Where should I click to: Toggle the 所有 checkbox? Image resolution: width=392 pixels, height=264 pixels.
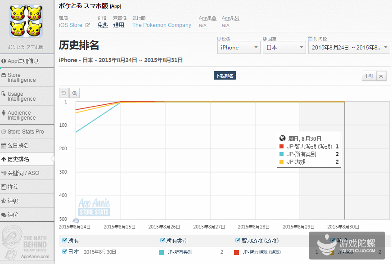[64, 241]
